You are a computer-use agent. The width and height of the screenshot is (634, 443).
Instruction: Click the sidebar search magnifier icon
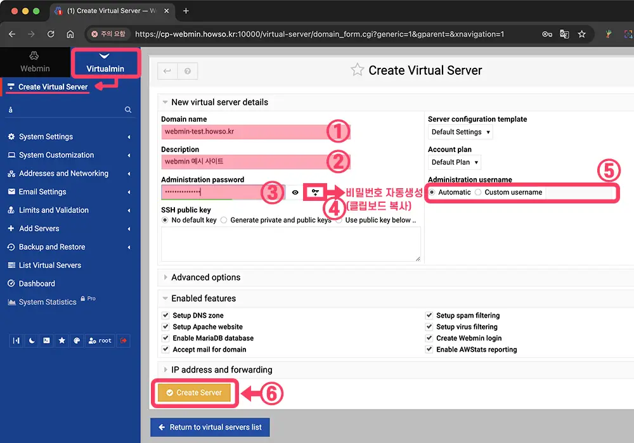coord(128,110)
